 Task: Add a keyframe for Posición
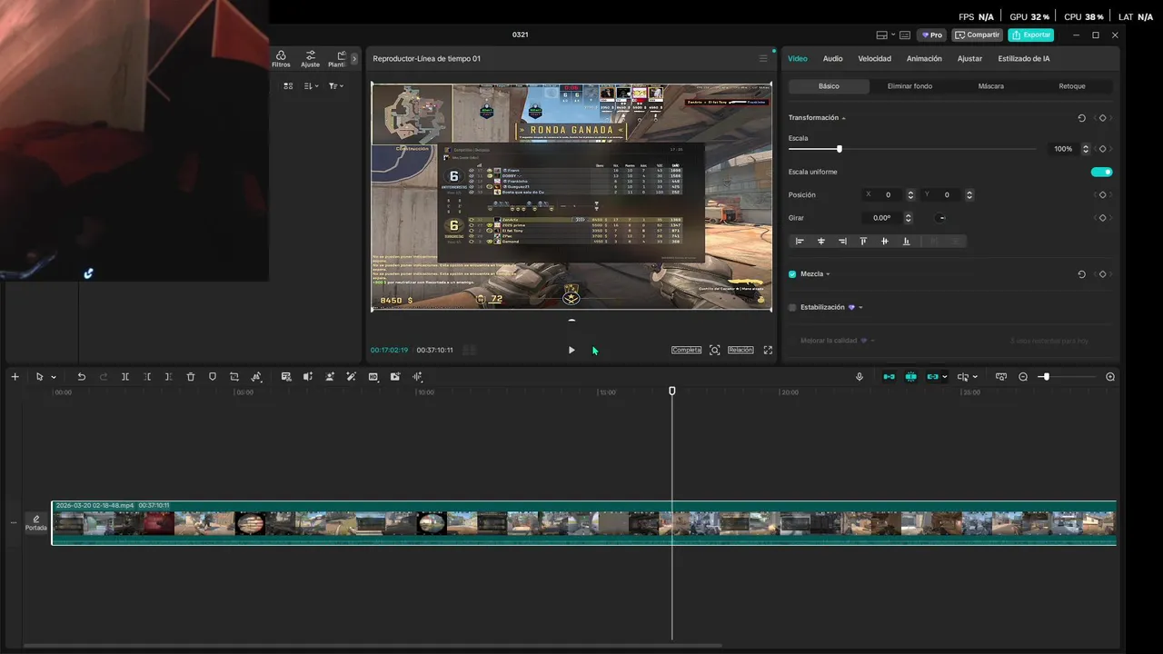pos(1103,195)
